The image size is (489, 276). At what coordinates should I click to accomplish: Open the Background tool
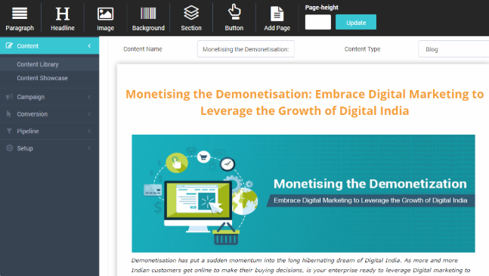tap(148, 18)
